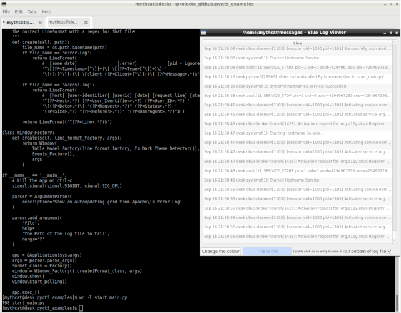Click the log viewer scrollbar down arrow
This screenshot has height=313, width=401.
[x=395, y=241]
